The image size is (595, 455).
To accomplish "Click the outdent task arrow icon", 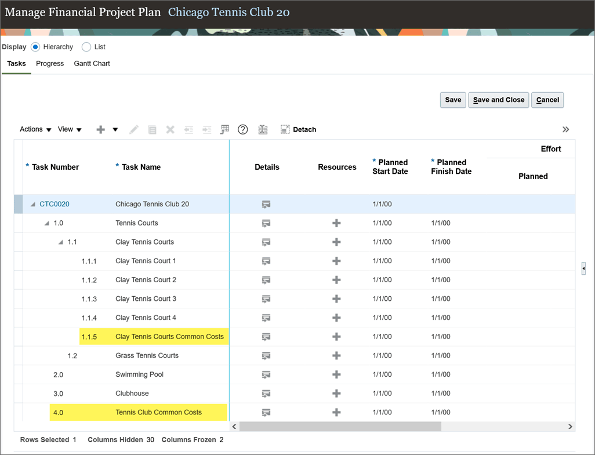I will tap(188, 129).
